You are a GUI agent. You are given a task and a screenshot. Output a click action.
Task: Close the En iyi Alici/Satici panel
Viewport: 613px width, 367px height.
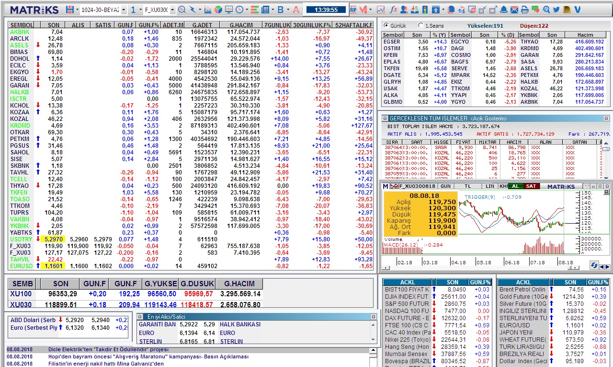tap(374, 316)
